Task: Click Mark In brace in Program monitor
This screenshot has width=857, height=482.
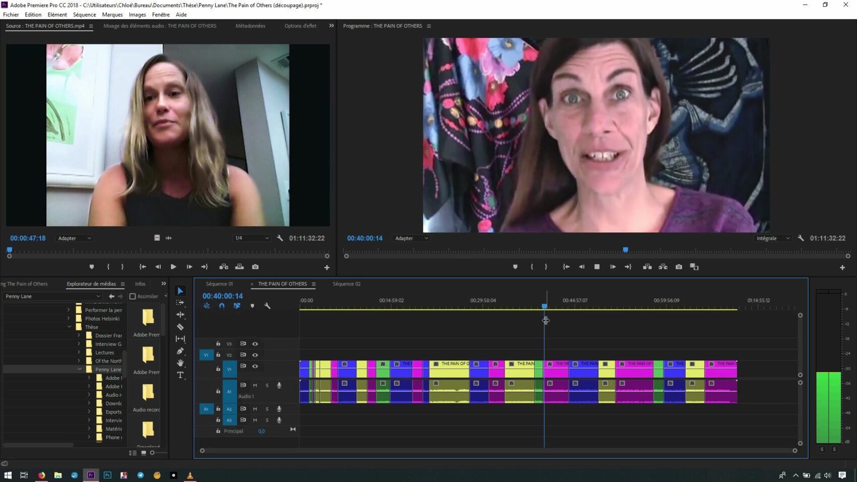Action: coord(531,267)
